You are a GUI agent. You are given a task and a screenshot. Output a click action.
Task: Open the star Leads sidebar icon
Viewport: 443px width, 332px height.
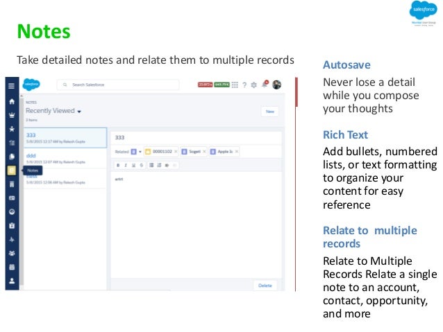coord(12,129)
